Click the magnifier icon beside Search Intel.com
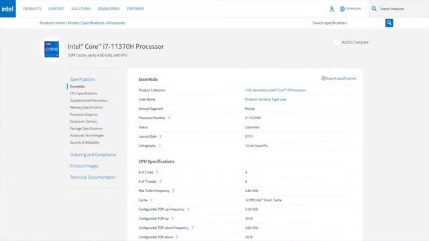 (374, 9)
